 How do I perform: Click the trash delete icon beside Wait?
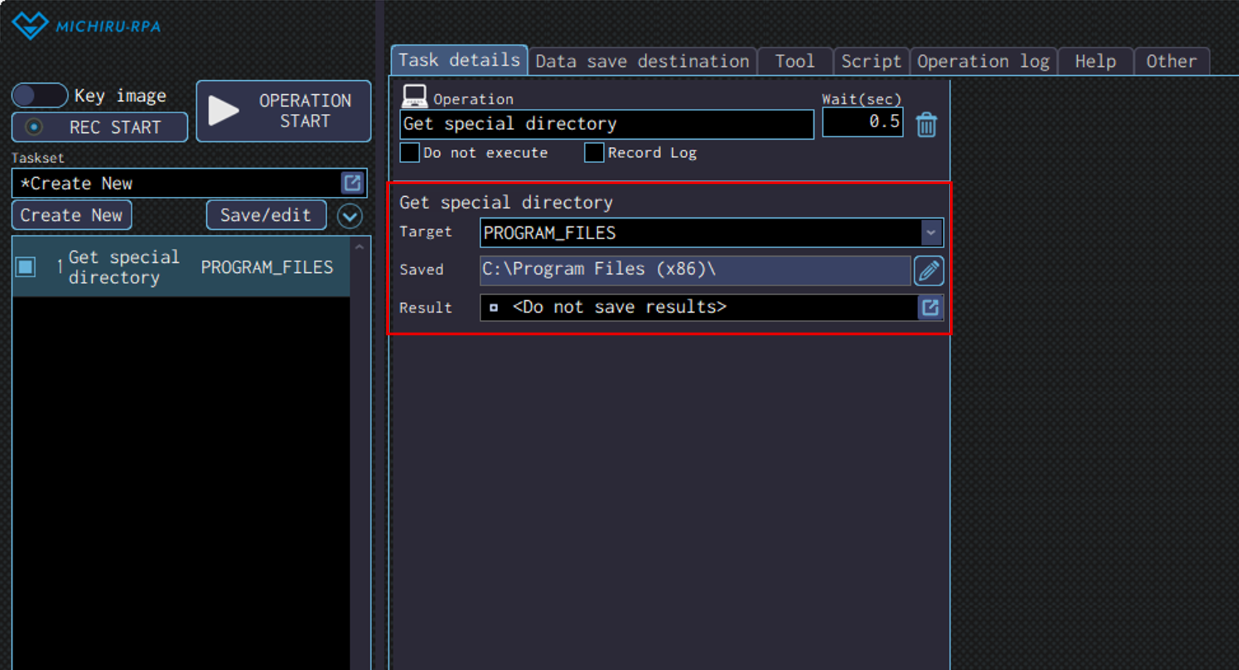click(926, 125)
